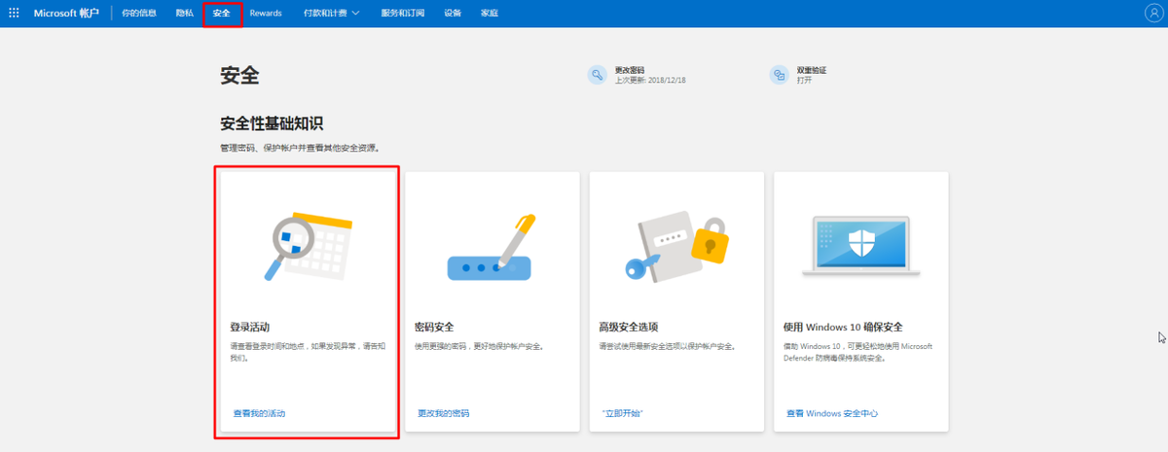Viewport: 1168px width, 452px height.
Task: Click the 打开 status under 双重验证
Action: point(804,80)
